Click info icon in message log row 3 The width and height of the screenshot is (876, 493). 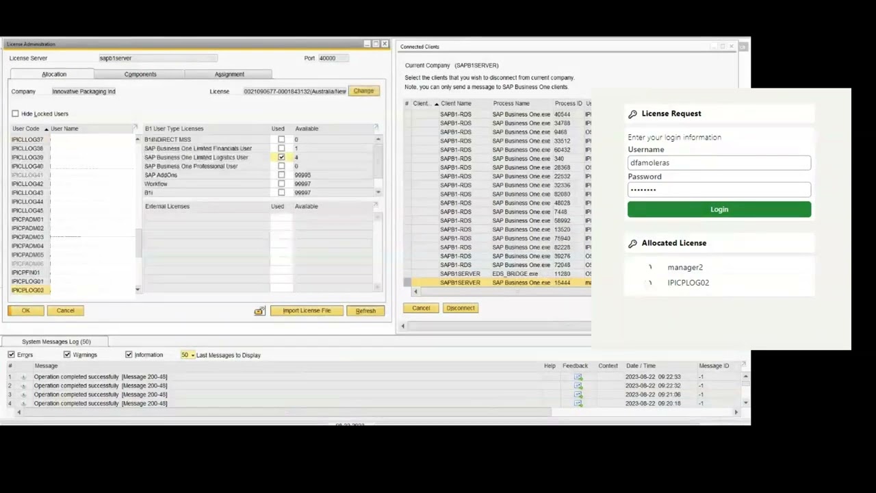23,394
